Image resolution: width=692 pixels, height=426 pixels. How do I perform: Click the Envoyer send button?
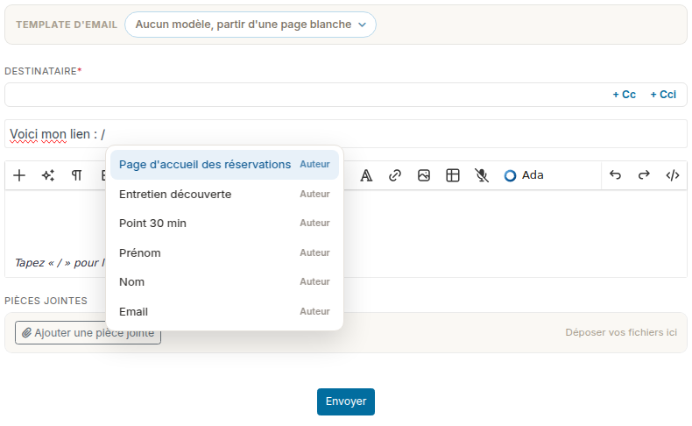345,401
